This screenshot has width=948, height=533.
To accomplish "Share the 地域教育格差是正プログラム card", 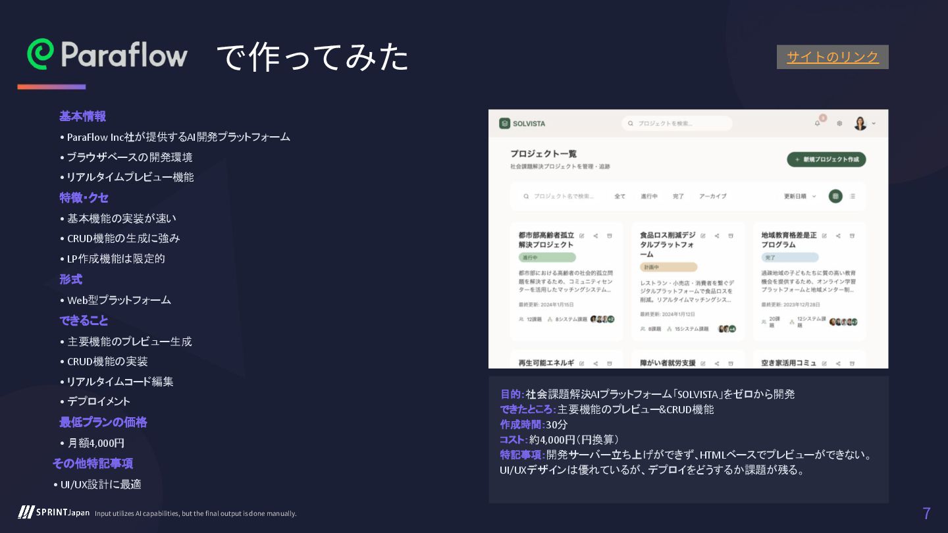I will click(839, 236).
